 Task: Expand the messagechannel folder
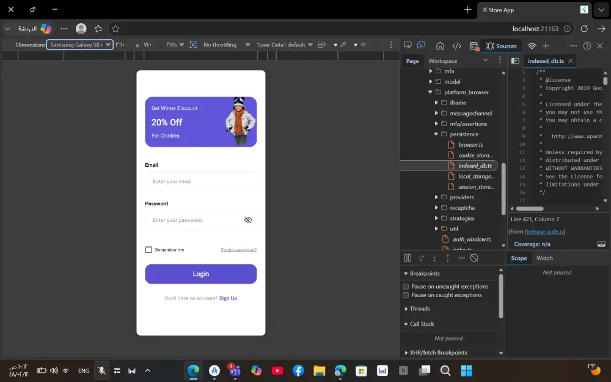coord(436,113)
